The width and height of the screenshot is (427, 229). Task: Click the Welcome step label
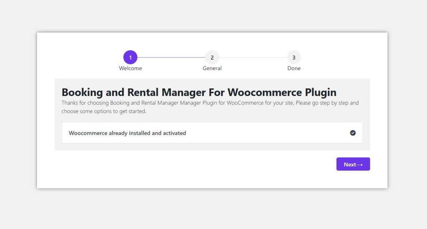pyautogui.click(x=130, y=68)
